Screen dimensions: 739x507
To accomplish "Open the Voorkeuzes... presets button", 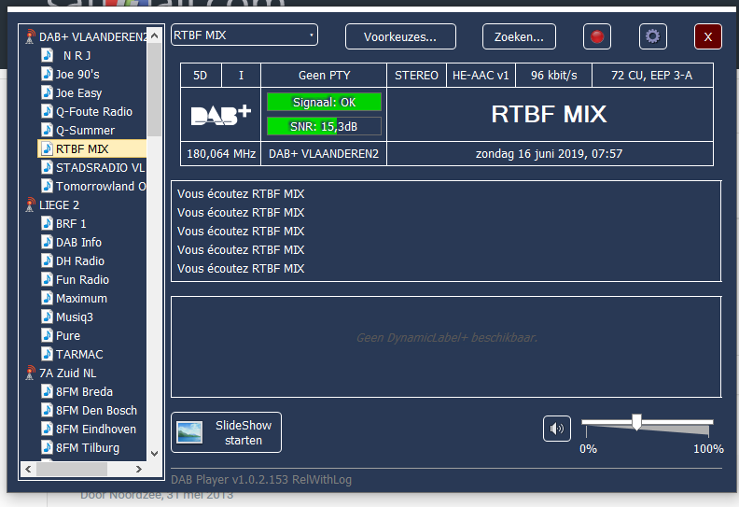I will (x=400, y=36).
